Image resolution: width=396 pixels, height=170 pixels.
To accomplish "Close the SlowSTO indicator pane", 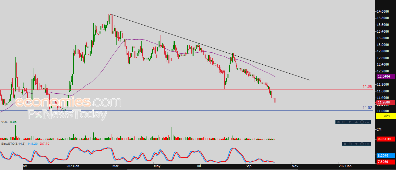I will coord(345,144).
